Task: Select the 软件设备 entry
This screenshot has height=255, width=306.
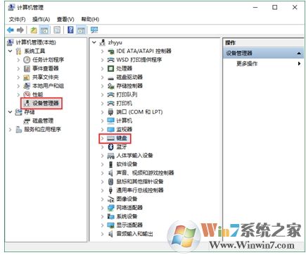Action: 127,164
